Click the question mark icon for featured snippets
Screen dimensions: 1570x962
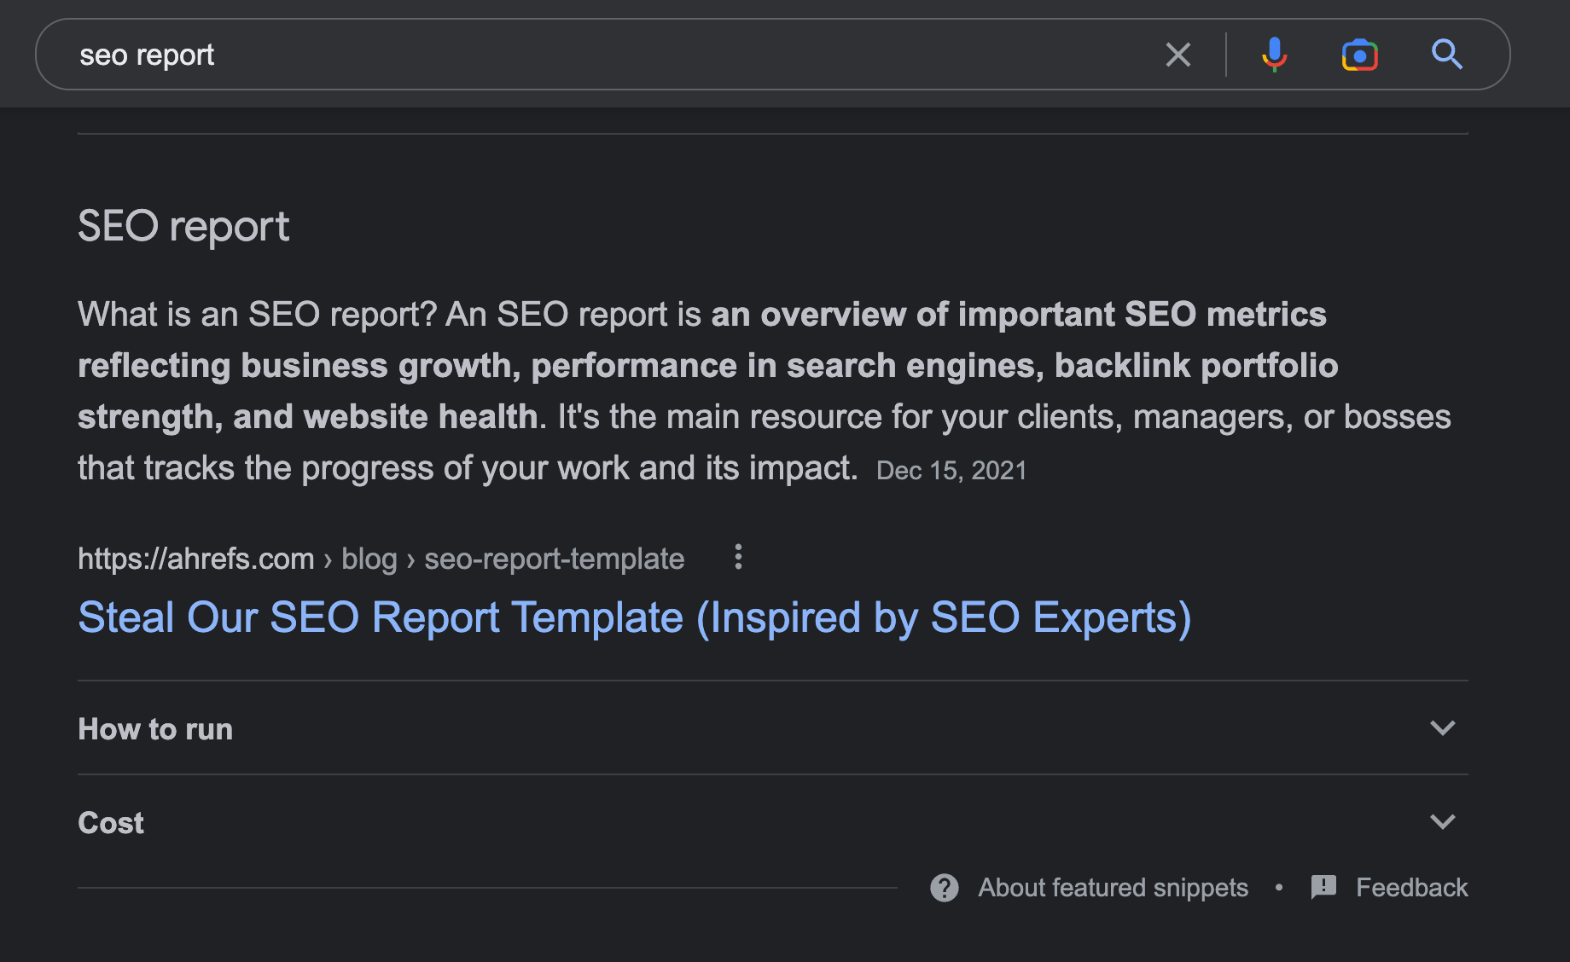(x=944, y=888)
